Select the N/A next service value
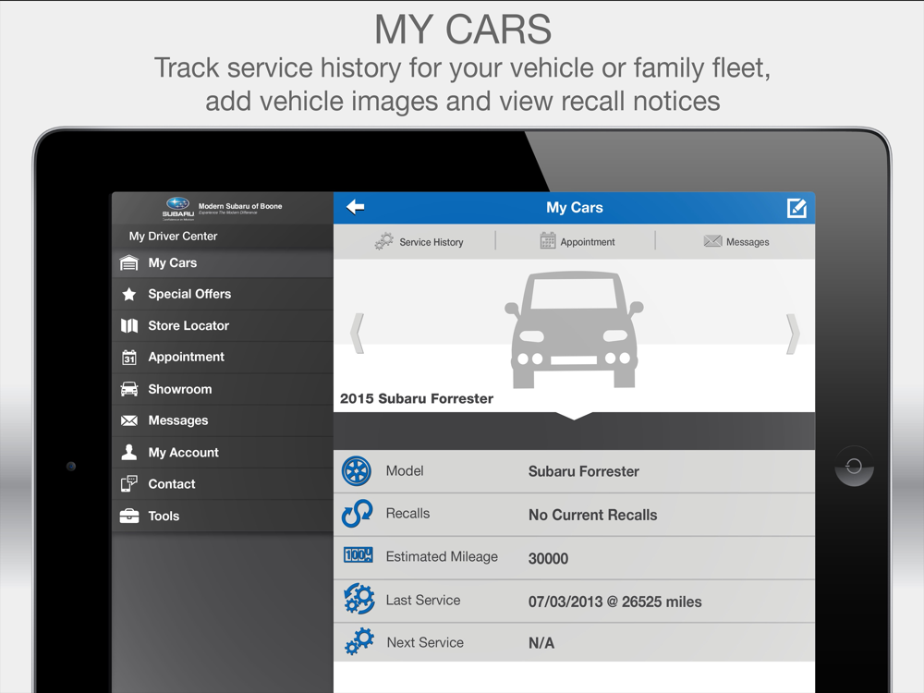This screenshot has height=693, width=924. click(x=541, y=643)
